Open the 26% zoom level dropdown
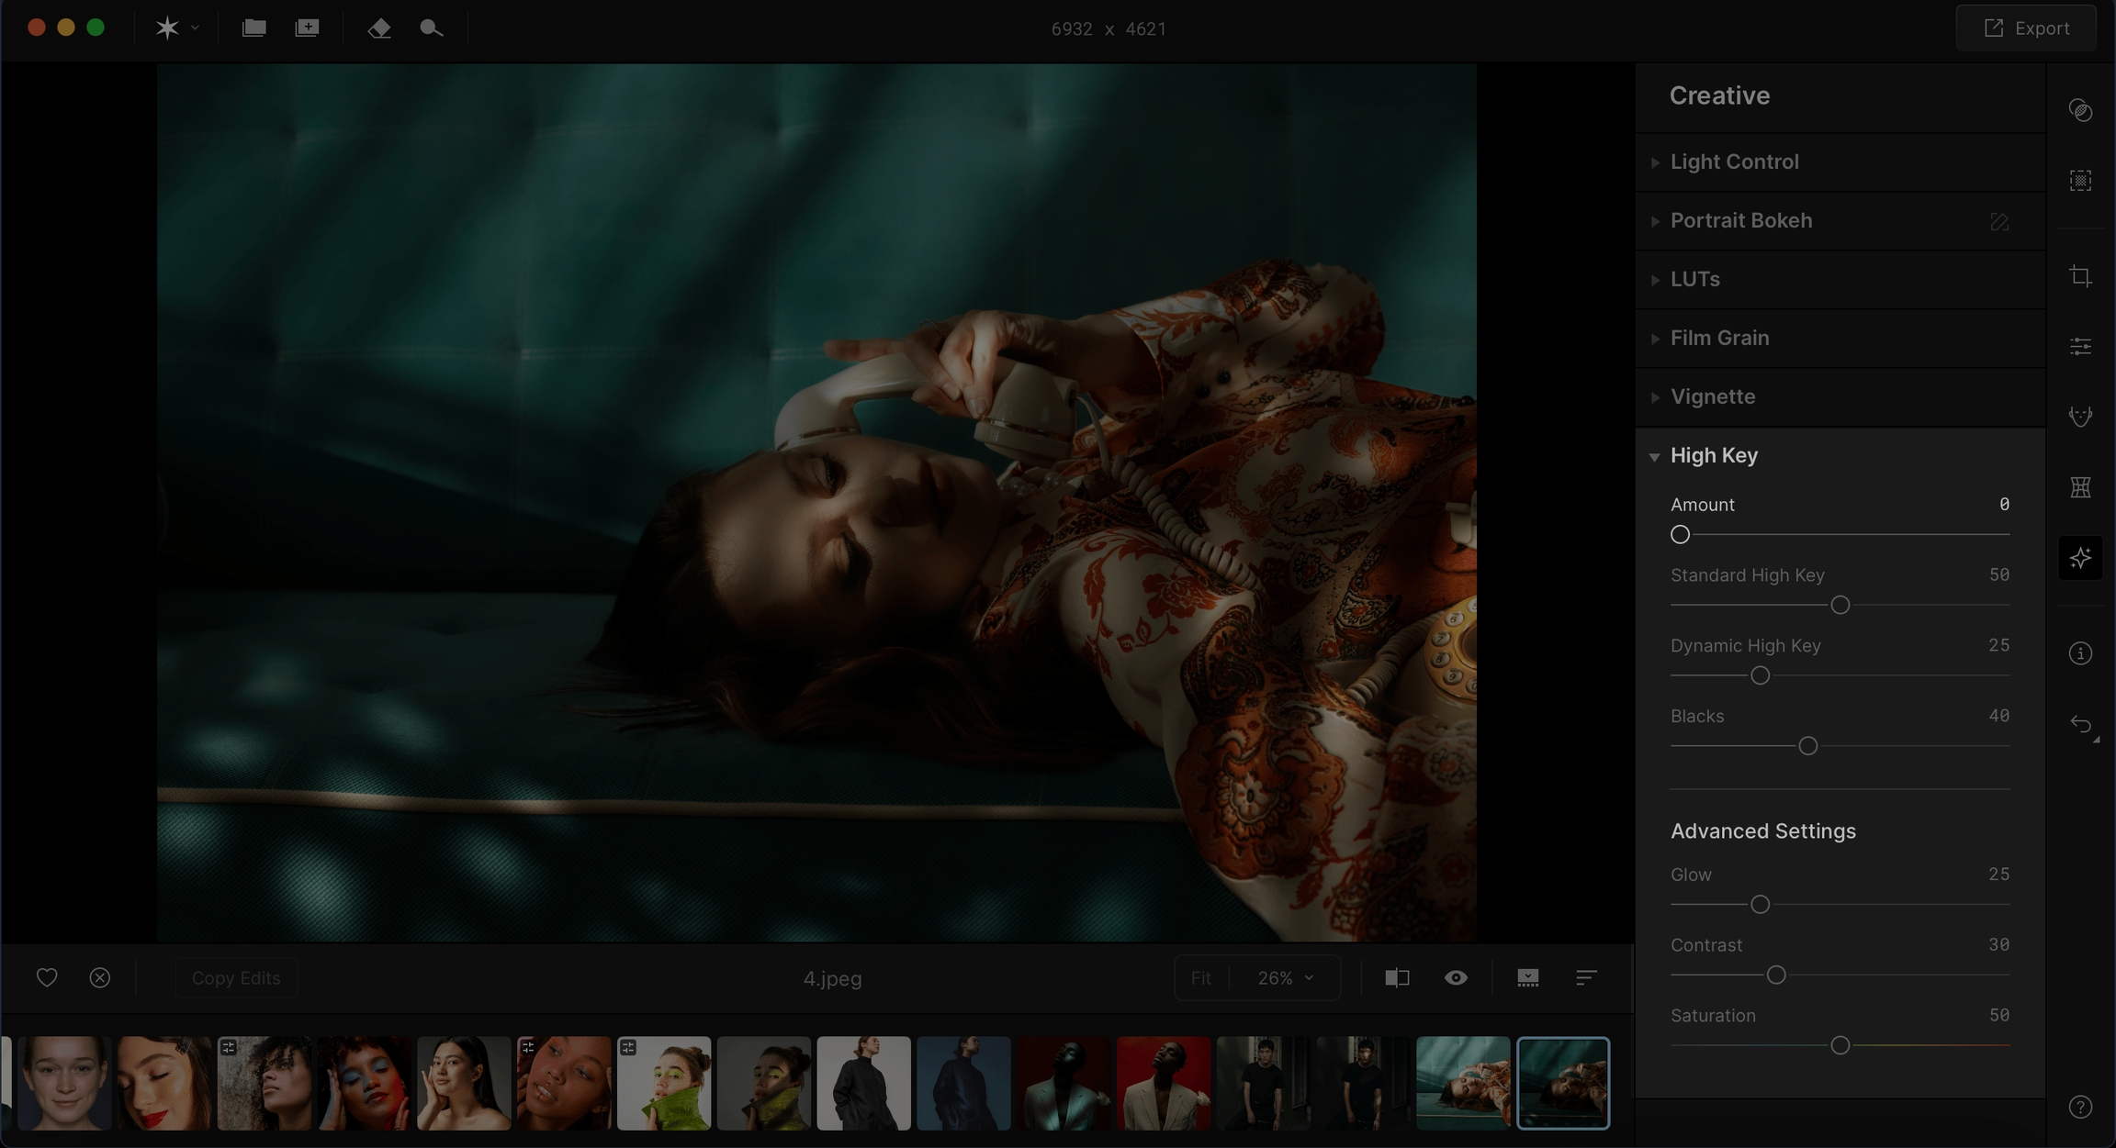 tap(1285, 978)
